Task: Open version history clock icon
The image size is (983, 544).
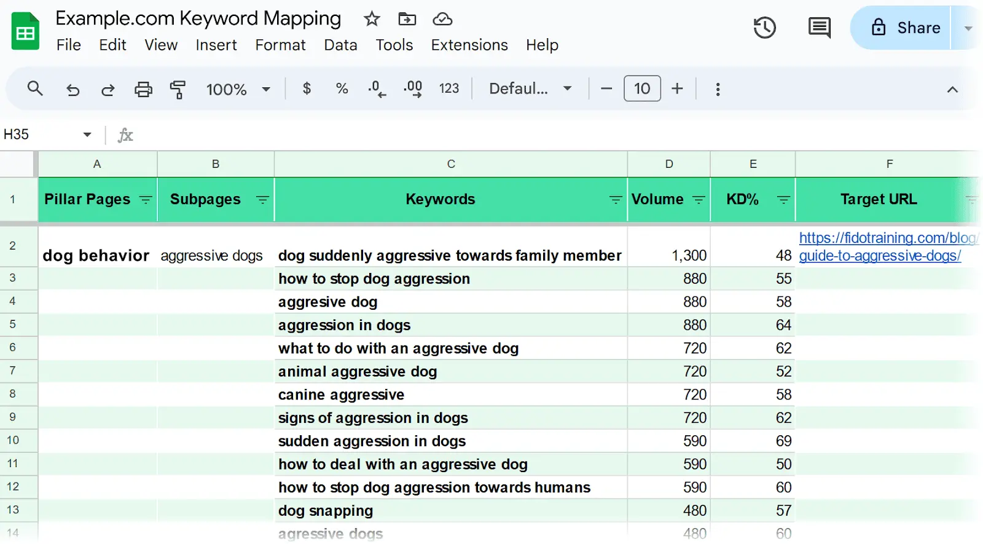Action: (x=764, y=28)
